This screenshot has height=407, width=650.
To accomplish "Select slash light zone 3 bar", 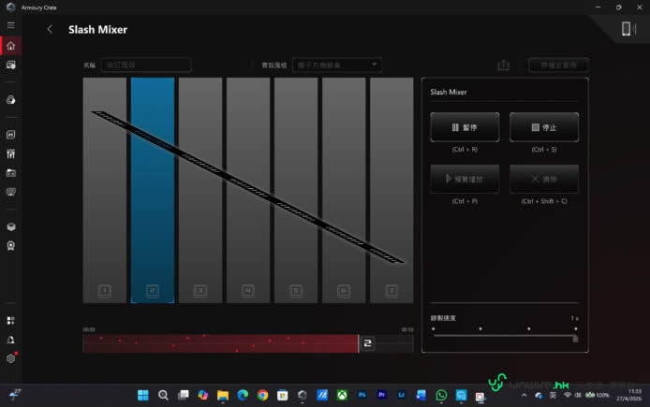I will tap(200, 190).
